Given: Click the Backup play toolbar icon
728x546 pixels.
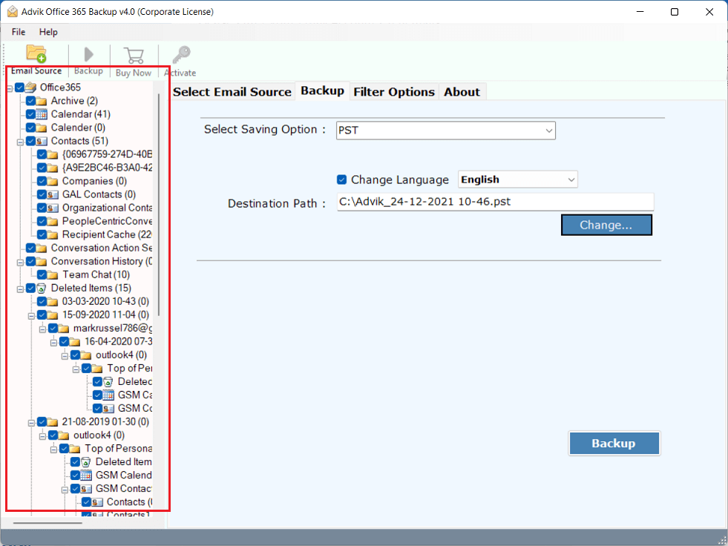Looking at the screenshot, I should [88, 55].
